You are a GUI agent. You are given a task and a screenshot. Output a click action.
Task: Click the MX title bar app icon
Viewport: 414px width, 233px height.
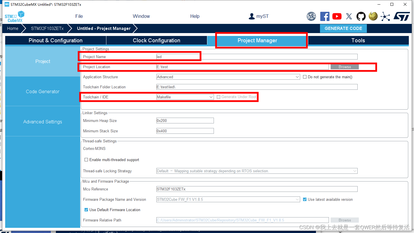click(x=7, y=4)
